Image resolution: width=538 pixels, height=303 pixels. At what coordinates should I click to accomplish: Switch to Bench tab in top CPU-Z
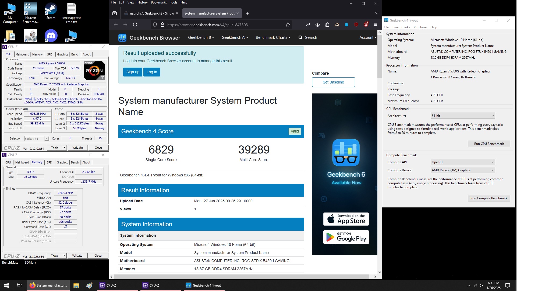[75, 54]
